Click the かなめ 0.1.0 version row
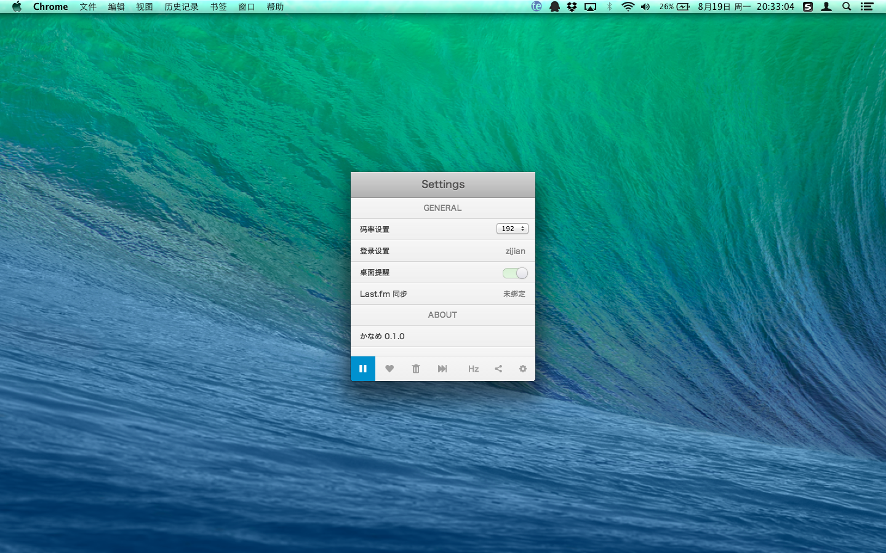The height and width of the screenshot is (553, 886). pos(443,336)
